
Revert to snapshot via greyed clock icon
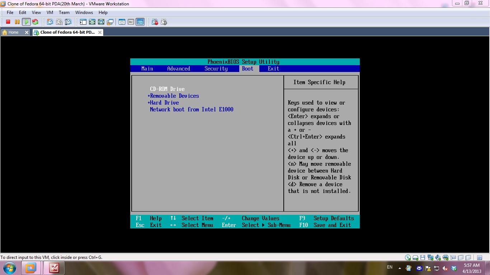[x=59, y=22]
